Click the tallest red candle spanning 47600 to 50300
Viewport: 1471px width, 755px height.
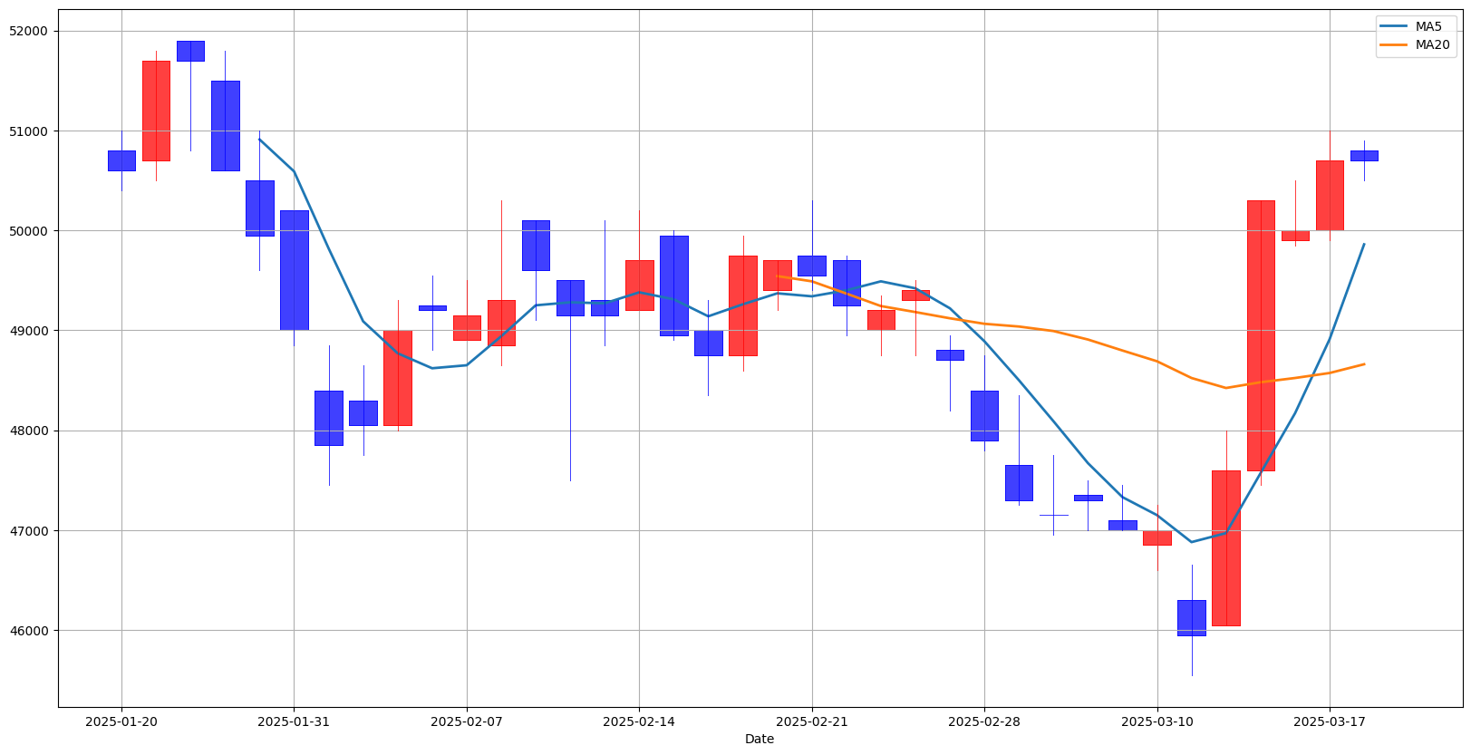pyautogui.click(x=1261, y=335)
